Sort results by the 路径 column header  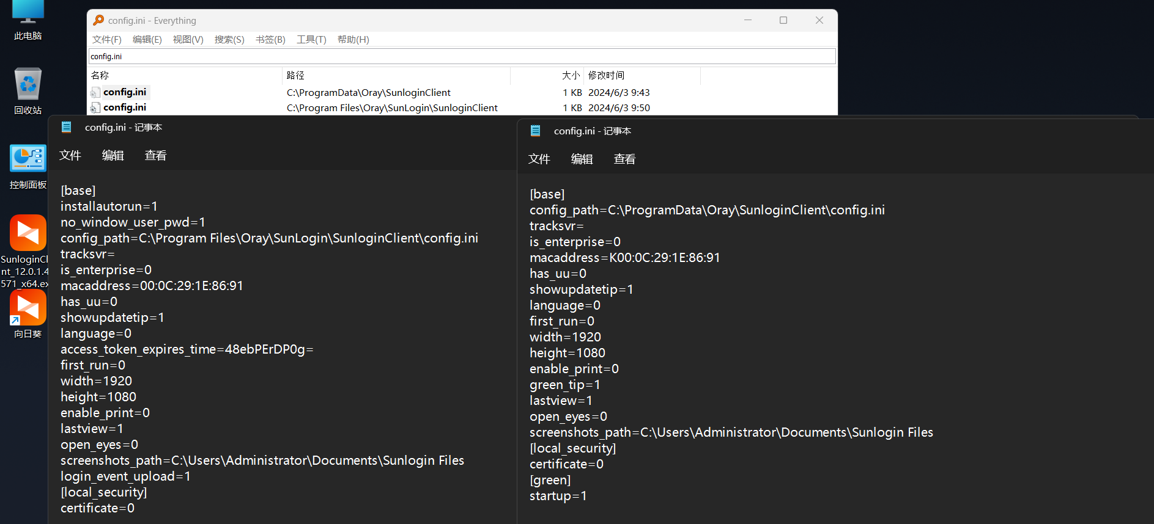396,75
